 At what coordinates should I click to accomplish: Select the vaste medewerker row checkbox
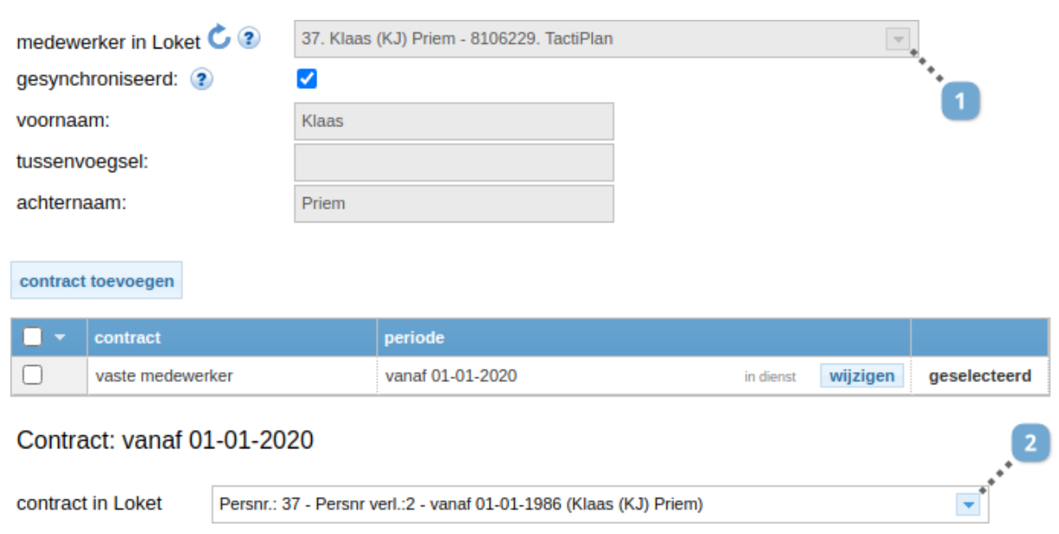[x=32, y=376]
